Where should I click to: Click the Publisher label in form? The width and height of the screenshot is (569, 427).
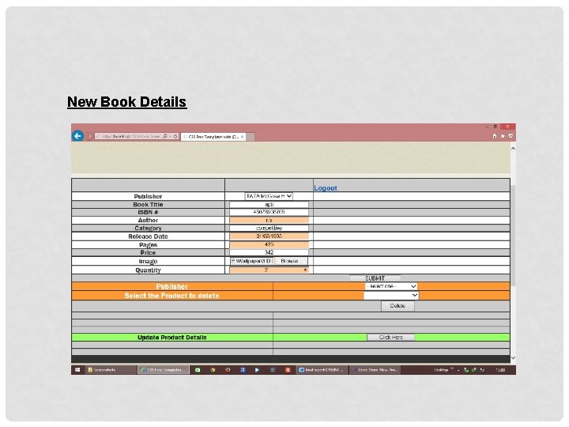click(148, 196)
